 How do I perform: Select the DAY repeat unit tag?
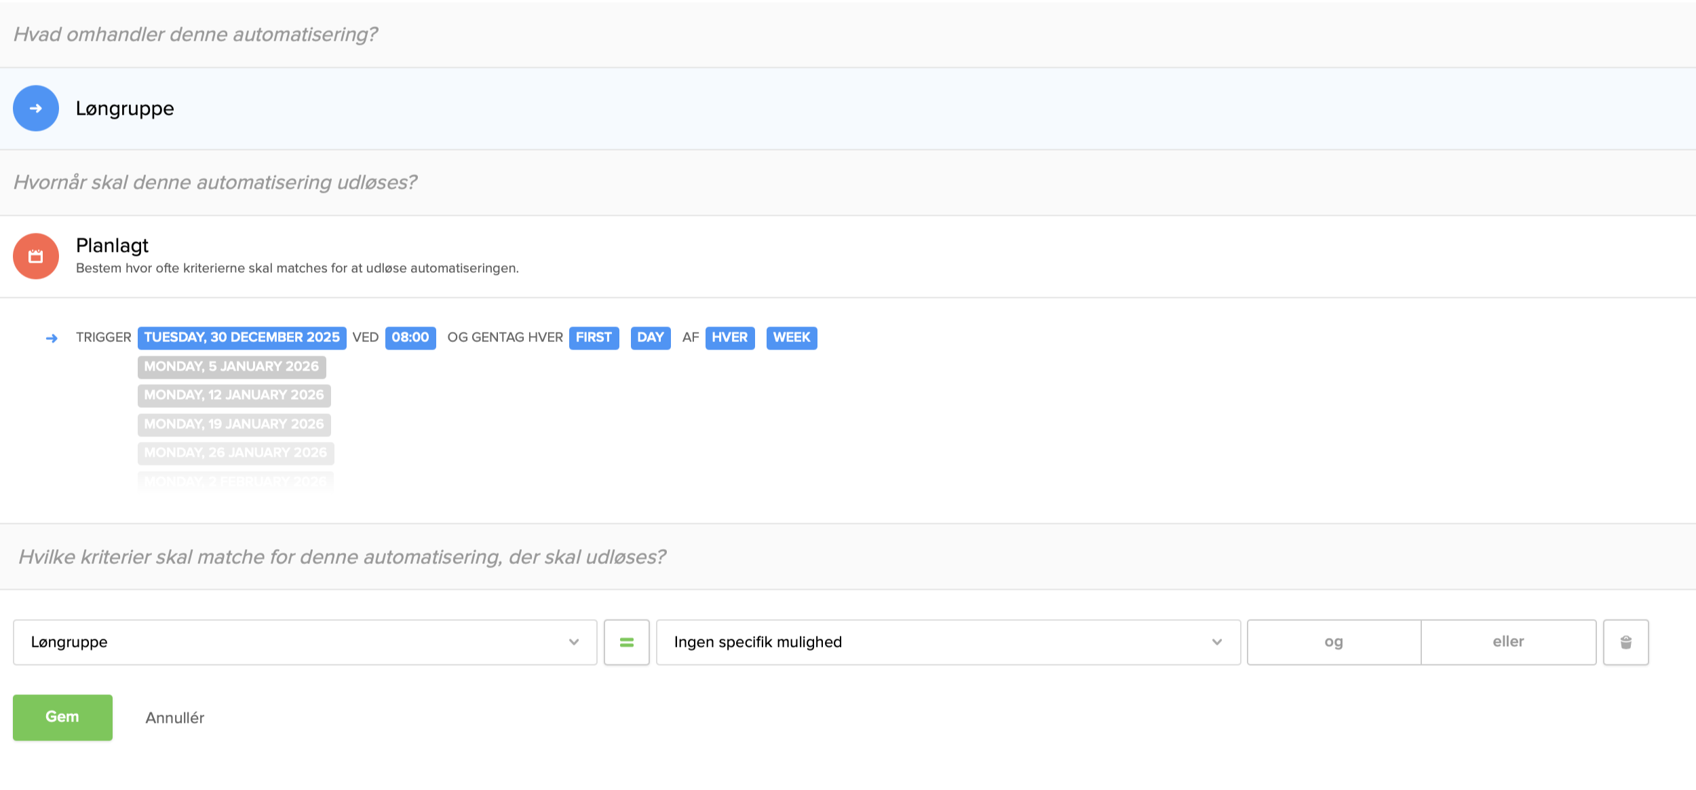(650, 338)
